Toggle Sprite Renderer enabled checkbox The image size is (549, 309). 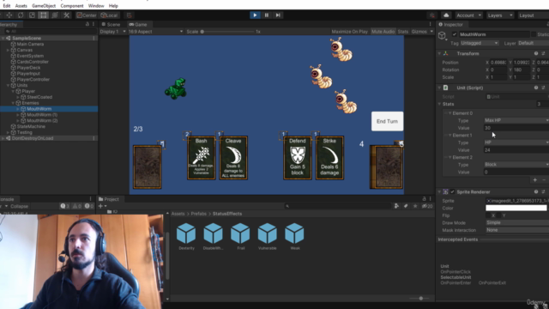point(452,191)
